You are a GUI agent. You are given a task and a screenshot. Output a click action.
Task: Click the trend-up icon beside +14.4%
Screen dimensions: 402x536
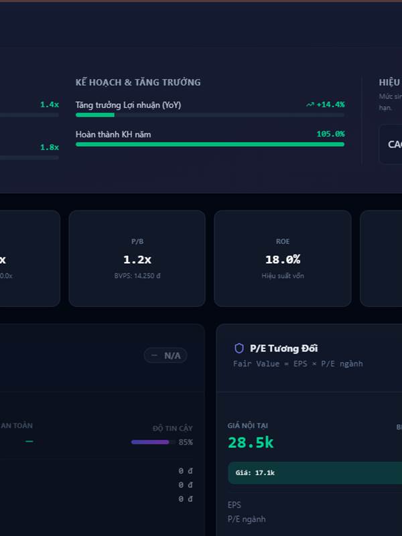pyautogui.click(x=310, y=105)
